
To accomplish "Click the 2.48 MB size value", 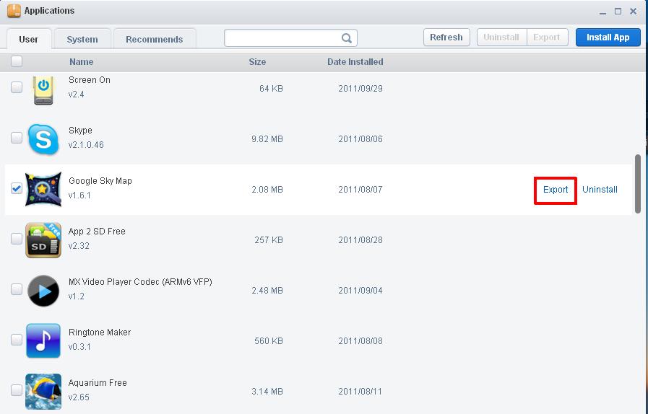I will [267, 291].
